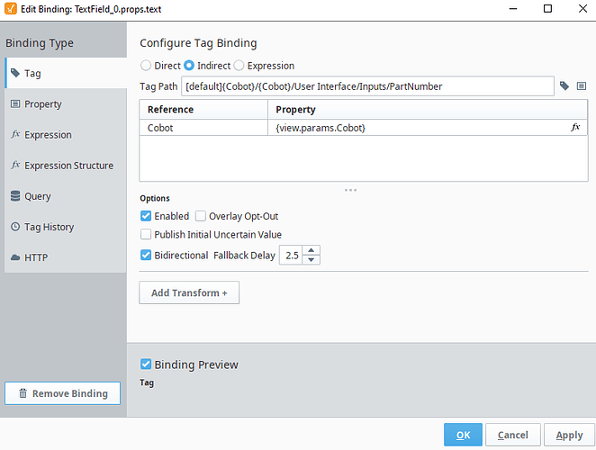Open the tag browser icon beside Tag Path

pyautogui.click(x=564, y=86)
